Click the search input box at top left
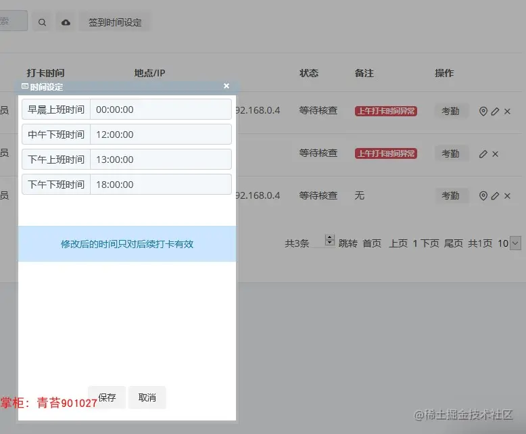Viewport: 526px width, 434px height. pyautogui.click(x=14, y=21)
